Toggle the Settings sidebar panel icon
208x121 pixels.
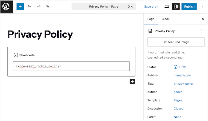(176, 6)
